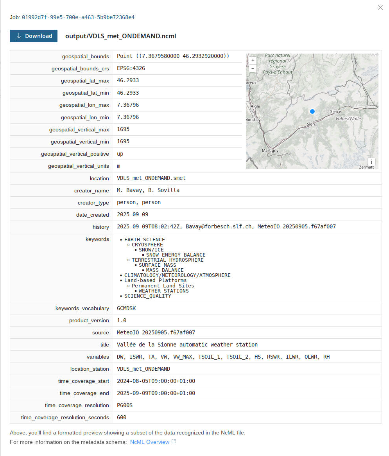
Task: Close the NcML preview dialog
Action: [x=380, y=7]
